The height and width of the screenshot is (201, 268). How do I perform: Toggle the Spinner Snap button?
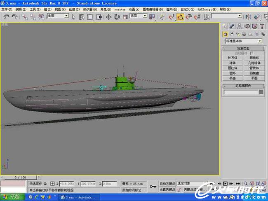197,17
